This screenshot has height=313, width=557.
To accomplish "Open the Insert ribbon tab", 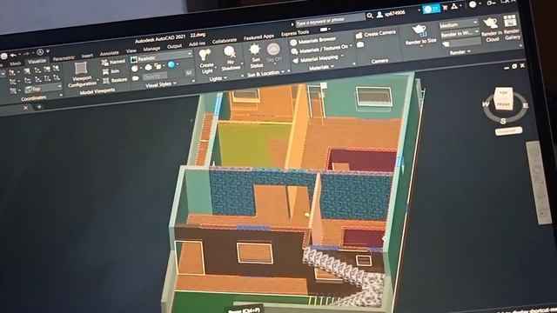I will (x=87, y=56).
